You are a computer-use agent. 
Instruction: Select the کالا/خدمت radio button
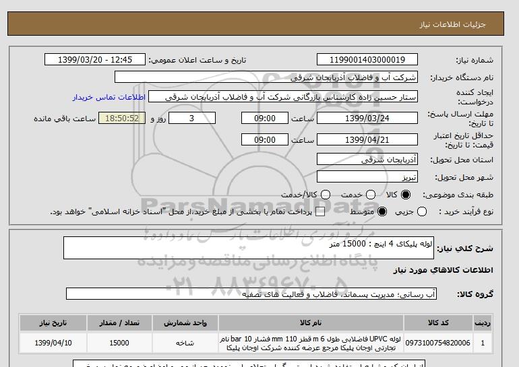coord(326,195)
